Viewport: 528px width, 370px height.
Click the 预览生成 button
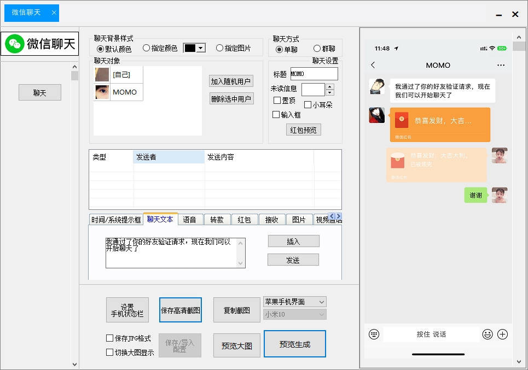(x=294, y=343)
